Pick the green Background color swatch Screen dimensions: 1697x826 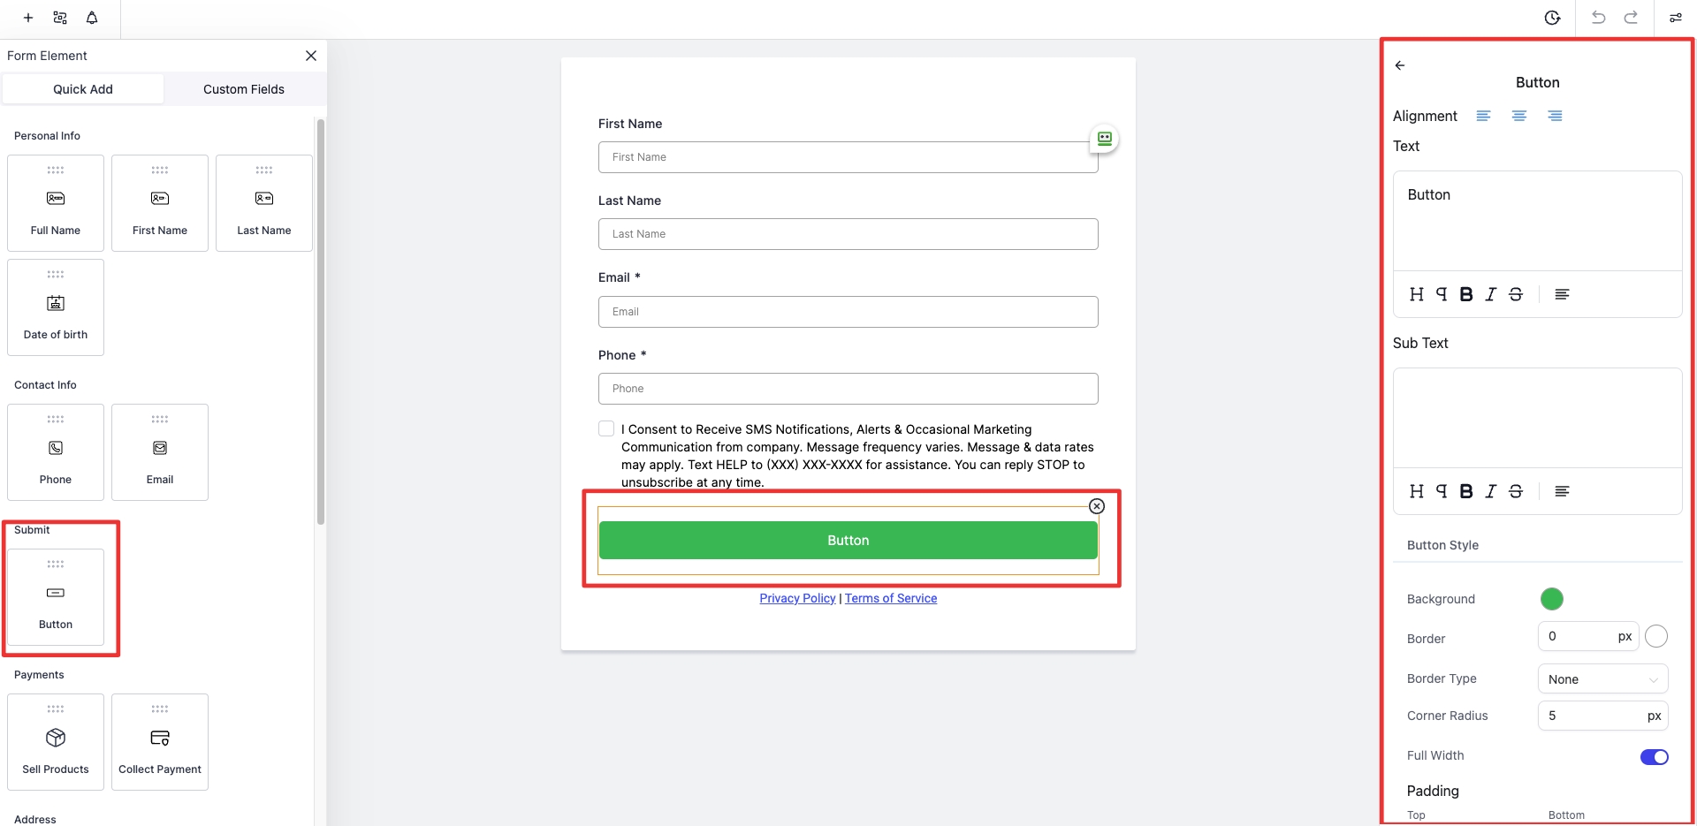pyautogui.click(x=1551, y=599)
